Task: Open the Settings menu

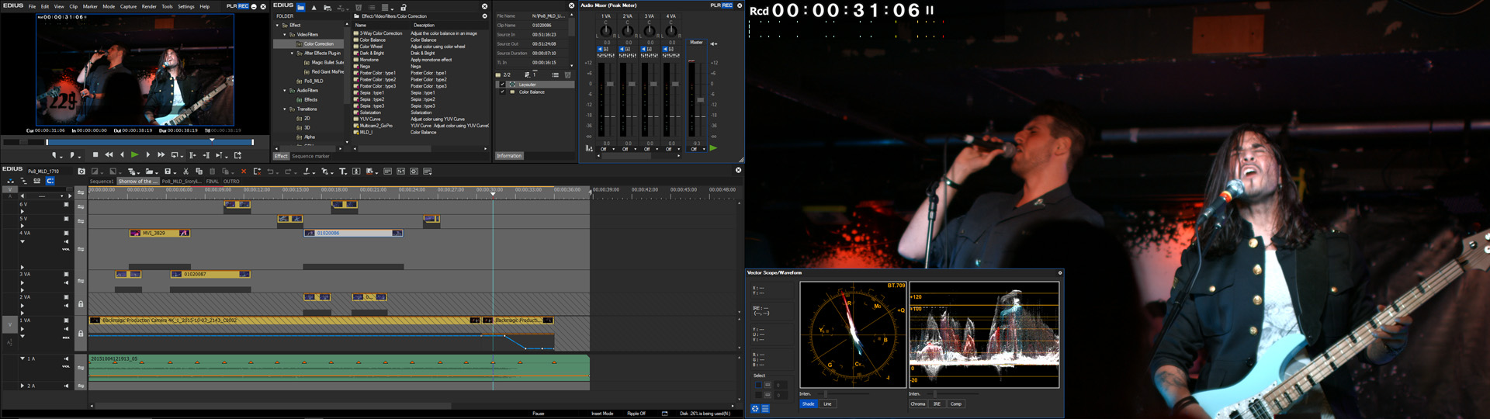Action: 186,6
